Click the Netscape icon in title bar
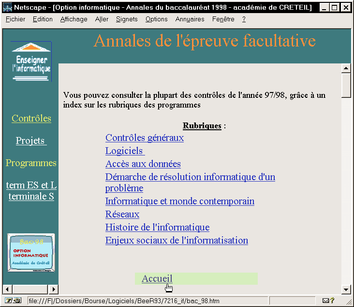354x307 pixels. [x=8, y=8]
